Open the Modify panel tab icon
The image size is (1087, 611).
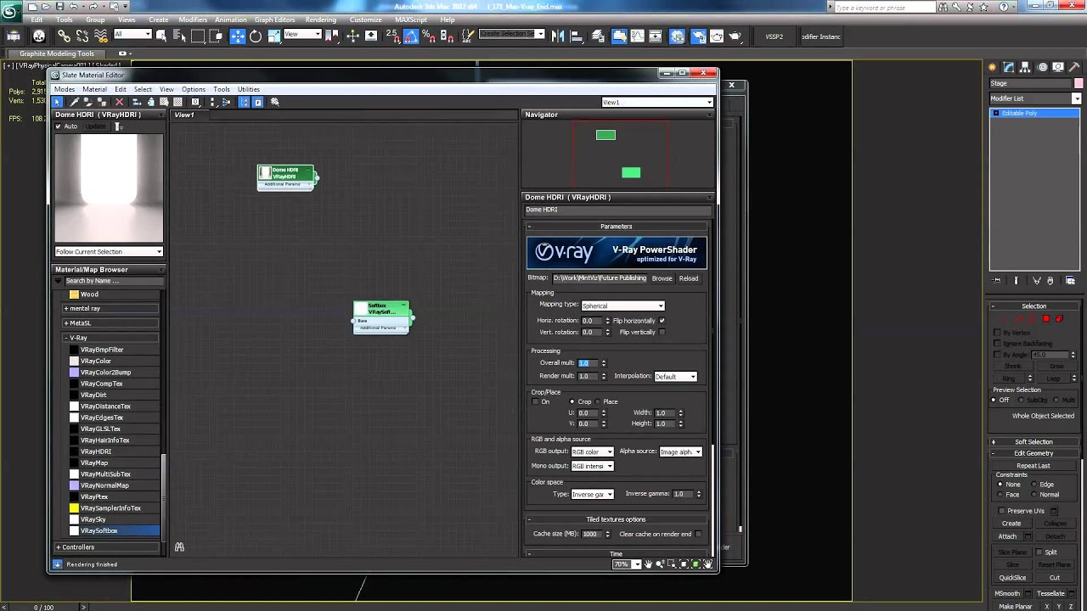click(x=1009, y=67)
